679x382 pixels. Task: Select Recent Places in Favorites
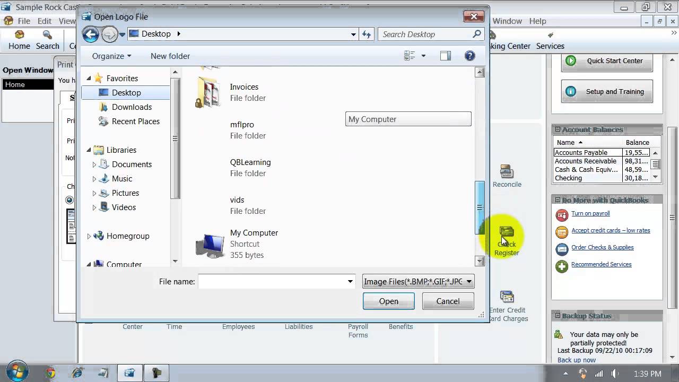click(135, 121)
